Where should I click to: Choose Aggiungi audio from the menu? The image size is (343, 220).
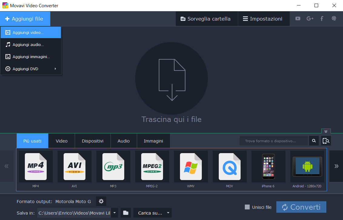[x=31, y=44]
